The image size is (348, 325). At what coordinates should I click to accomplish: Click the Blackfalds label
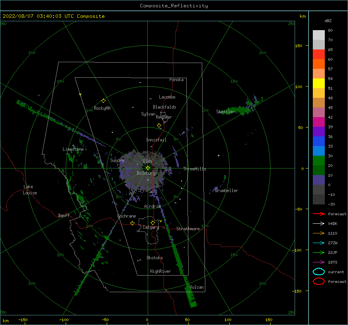(x=164, y=107)
